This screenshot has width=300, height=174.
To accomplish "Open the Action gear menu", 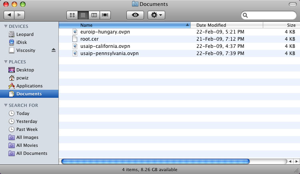I will click(156, 15).
